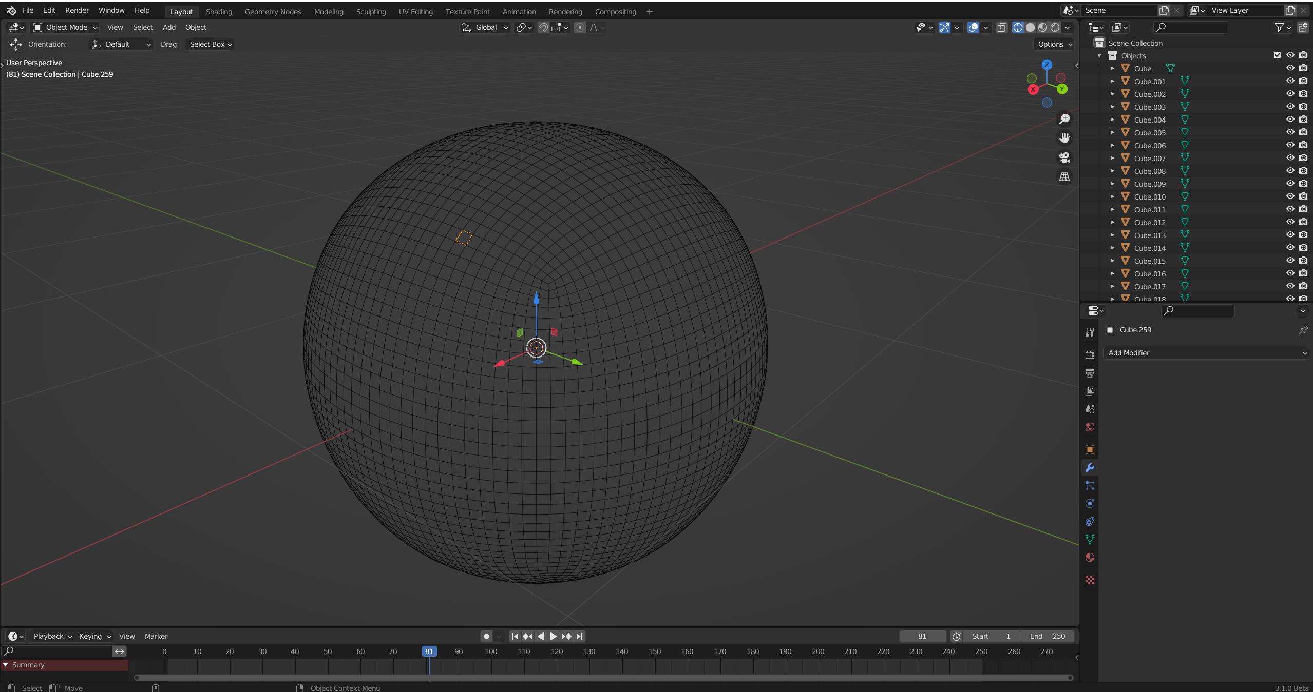
Task: Toggle X-Ray mode in the viewport
Action: tap(1001, 28)
